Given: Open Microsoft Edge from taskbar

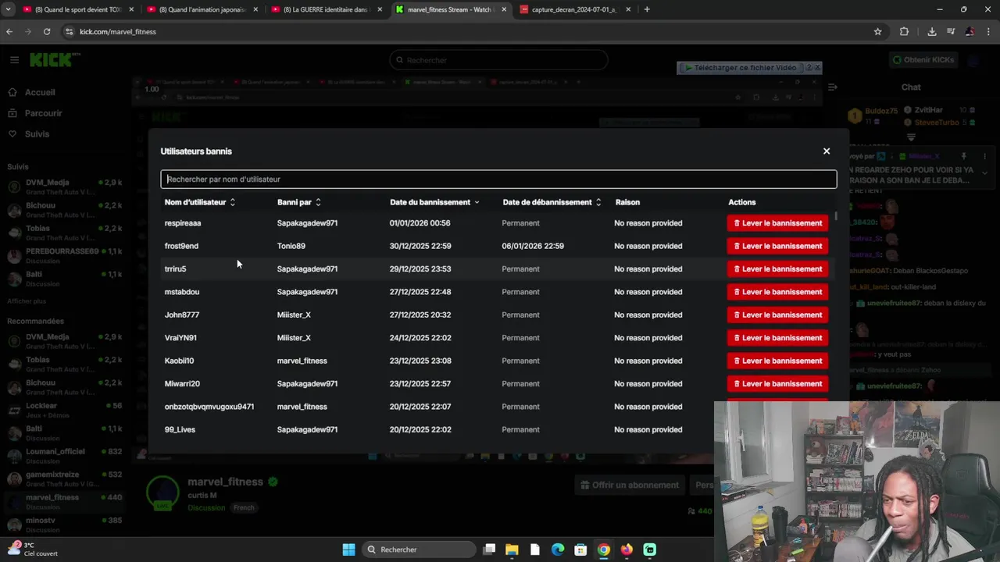Looking at the screenshot, I should (558, 550).
